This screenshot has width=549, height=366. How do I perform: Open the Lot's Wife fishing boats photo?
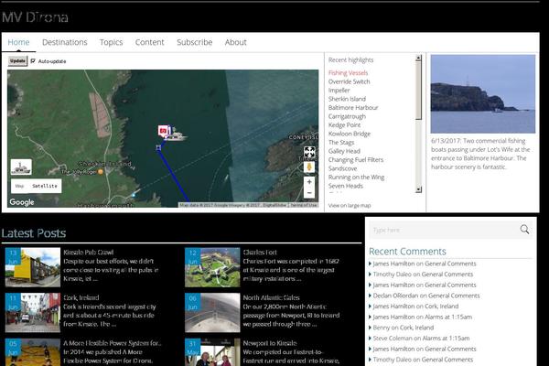(483, 94)
